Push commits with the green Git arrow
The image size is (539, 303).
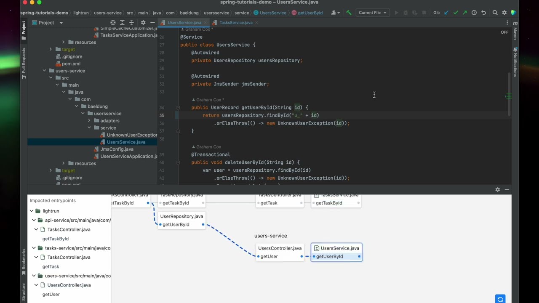(465, 13)
